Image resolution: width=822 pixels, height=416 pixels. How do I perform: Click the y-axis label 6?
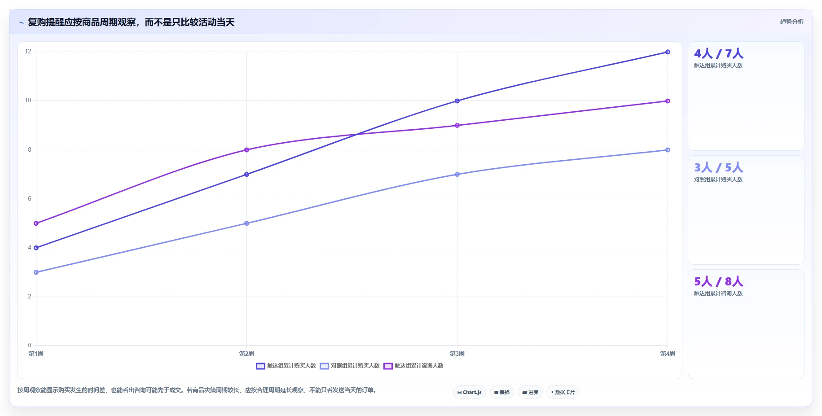(30, 198)
